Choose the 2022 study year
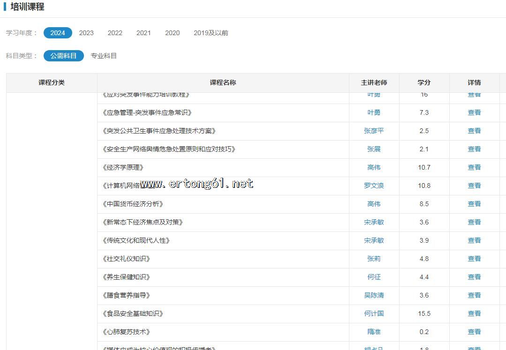 point(115,33)
